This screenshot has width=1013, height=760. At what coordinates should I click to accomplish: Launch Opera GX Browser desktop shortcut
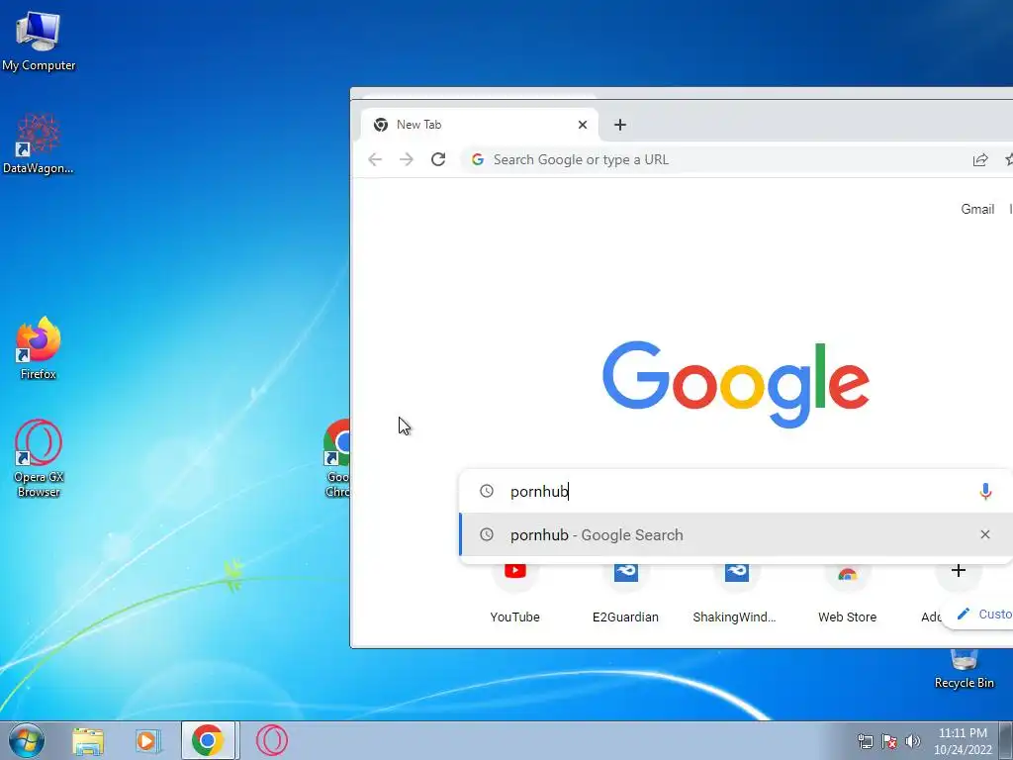(x=39, y=457)
